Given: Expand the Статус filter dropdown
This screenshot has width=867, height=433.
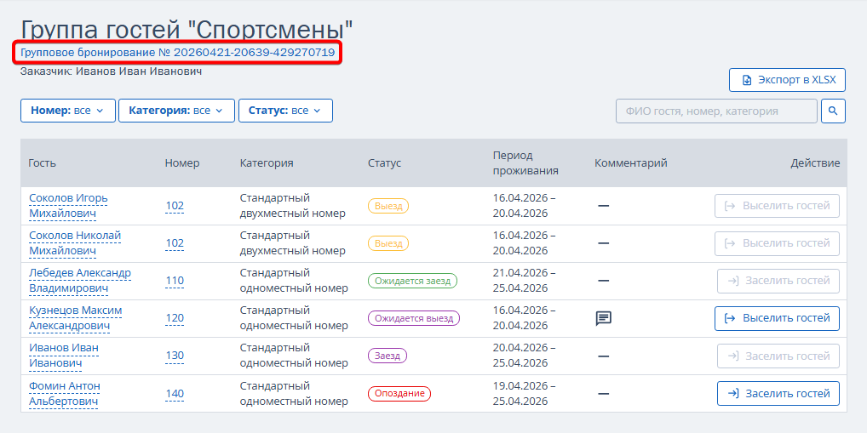Looking at the screenshot, I should tap(285, 111).
